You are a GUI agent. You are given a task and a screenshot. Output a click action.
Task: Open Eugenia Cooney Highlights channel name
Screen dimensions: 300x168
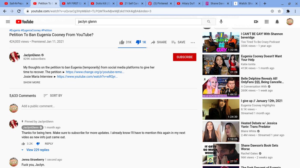click(258, 105)
